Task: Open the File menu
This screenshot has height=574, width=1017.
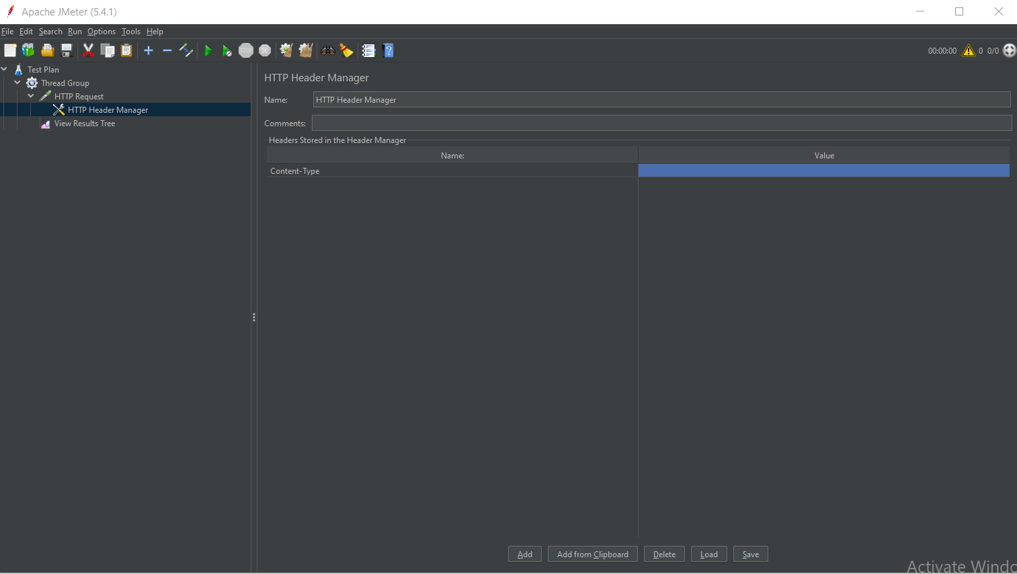Action: point(7,32)
